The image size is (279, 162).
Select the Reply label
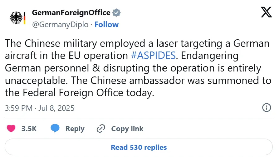75,129
